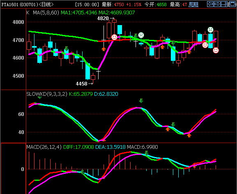
Task: Click green down arrow at MACD DIFF peak
Action: [146, 153]
